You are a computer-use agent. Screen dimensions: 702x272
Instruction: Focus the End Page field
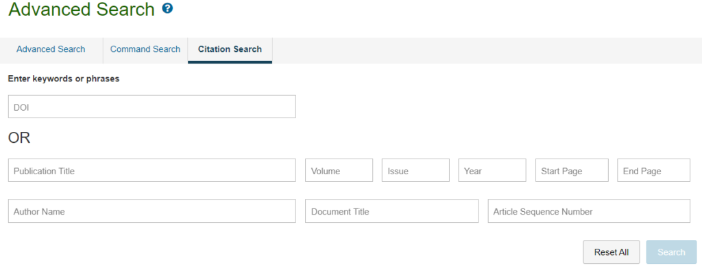653,170
